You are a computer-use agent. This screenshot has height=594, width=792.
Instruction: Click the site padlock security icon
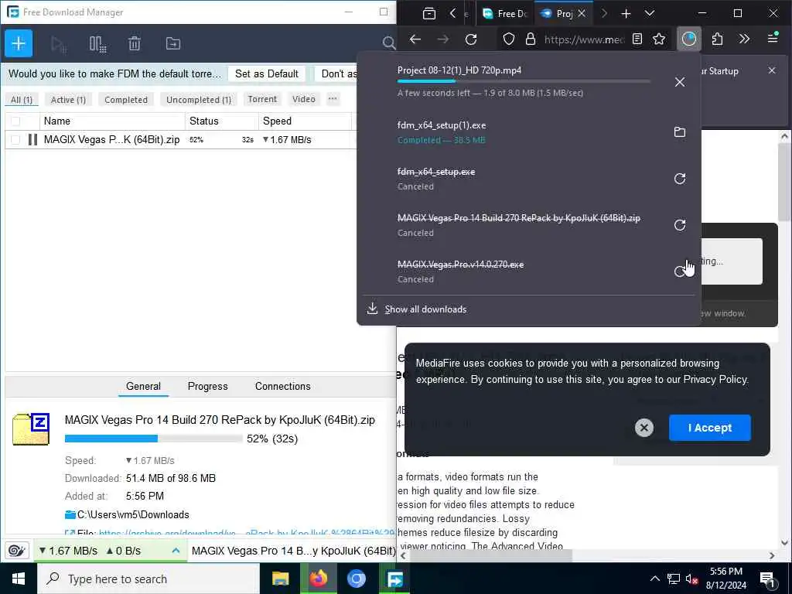point(531,39)
